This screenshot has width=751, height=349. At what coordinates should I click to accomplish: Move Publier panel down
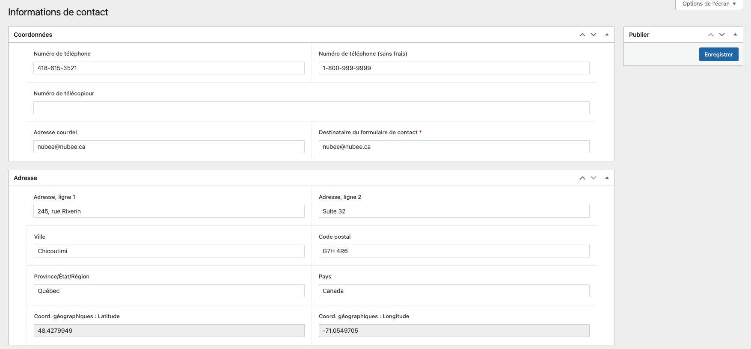[722, 35]
